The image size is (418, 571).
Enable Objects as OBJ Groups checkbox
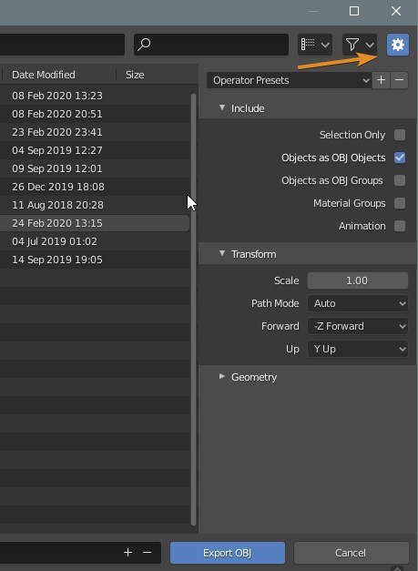pyautogui.click(x=400, y=180)
